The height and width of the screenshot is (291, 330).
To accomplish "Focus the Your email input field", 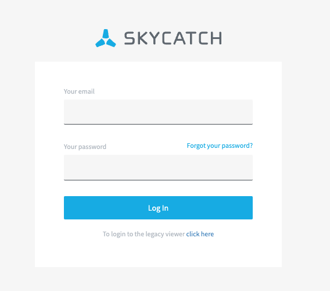I will pyautogui.click(x=158, y=112).
